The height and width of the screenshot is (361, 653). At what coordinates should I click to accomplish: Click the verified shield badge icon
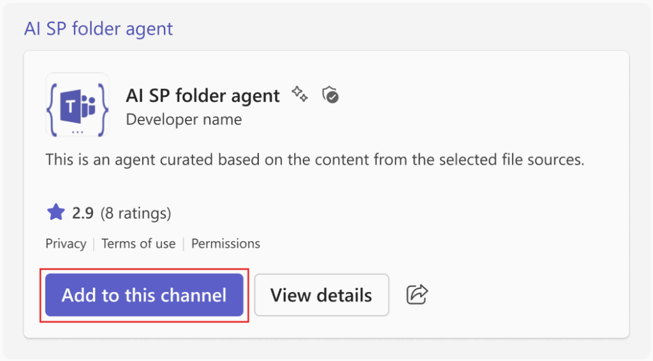click(330, 96)
